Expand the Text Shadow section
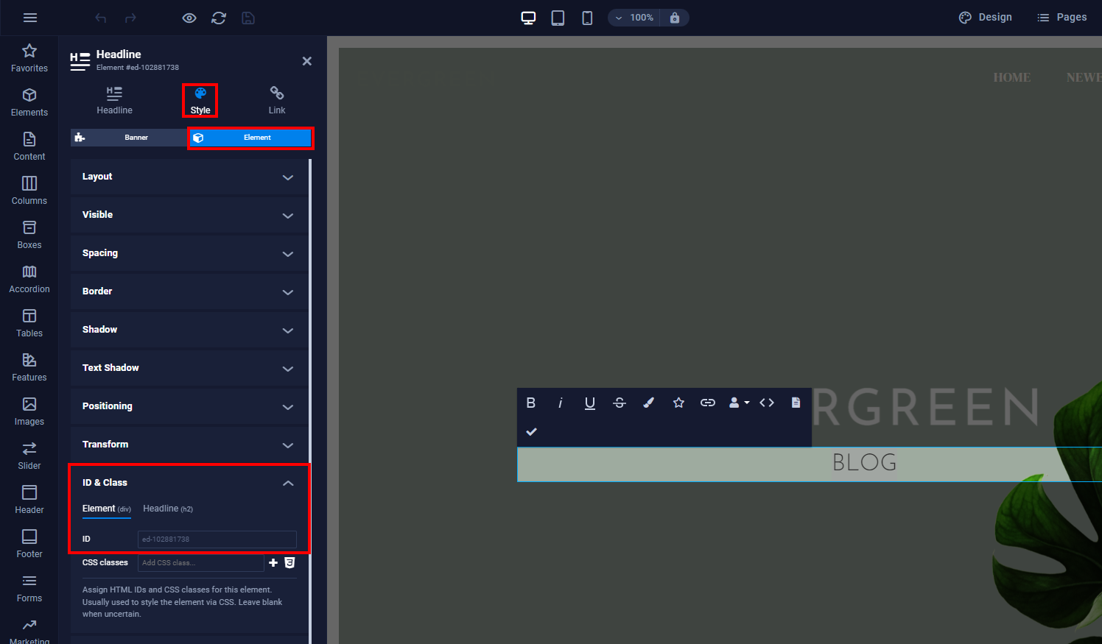The height and width of the screenshot is (644, 1102). (x=189, y=368)
